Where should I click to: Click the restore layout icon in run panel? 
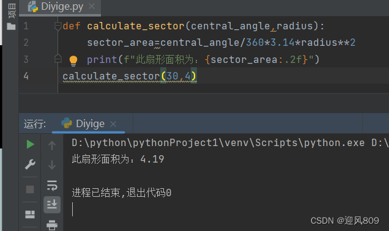point(30,215)
